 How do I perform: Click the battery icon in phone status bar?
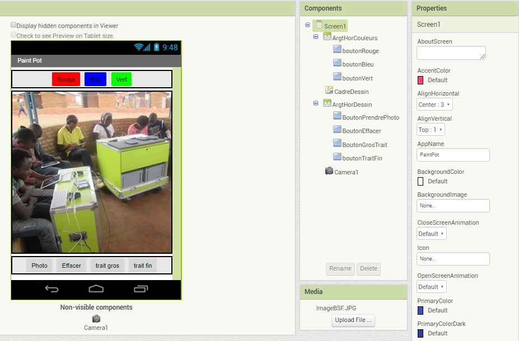click(x=157, y=48)
